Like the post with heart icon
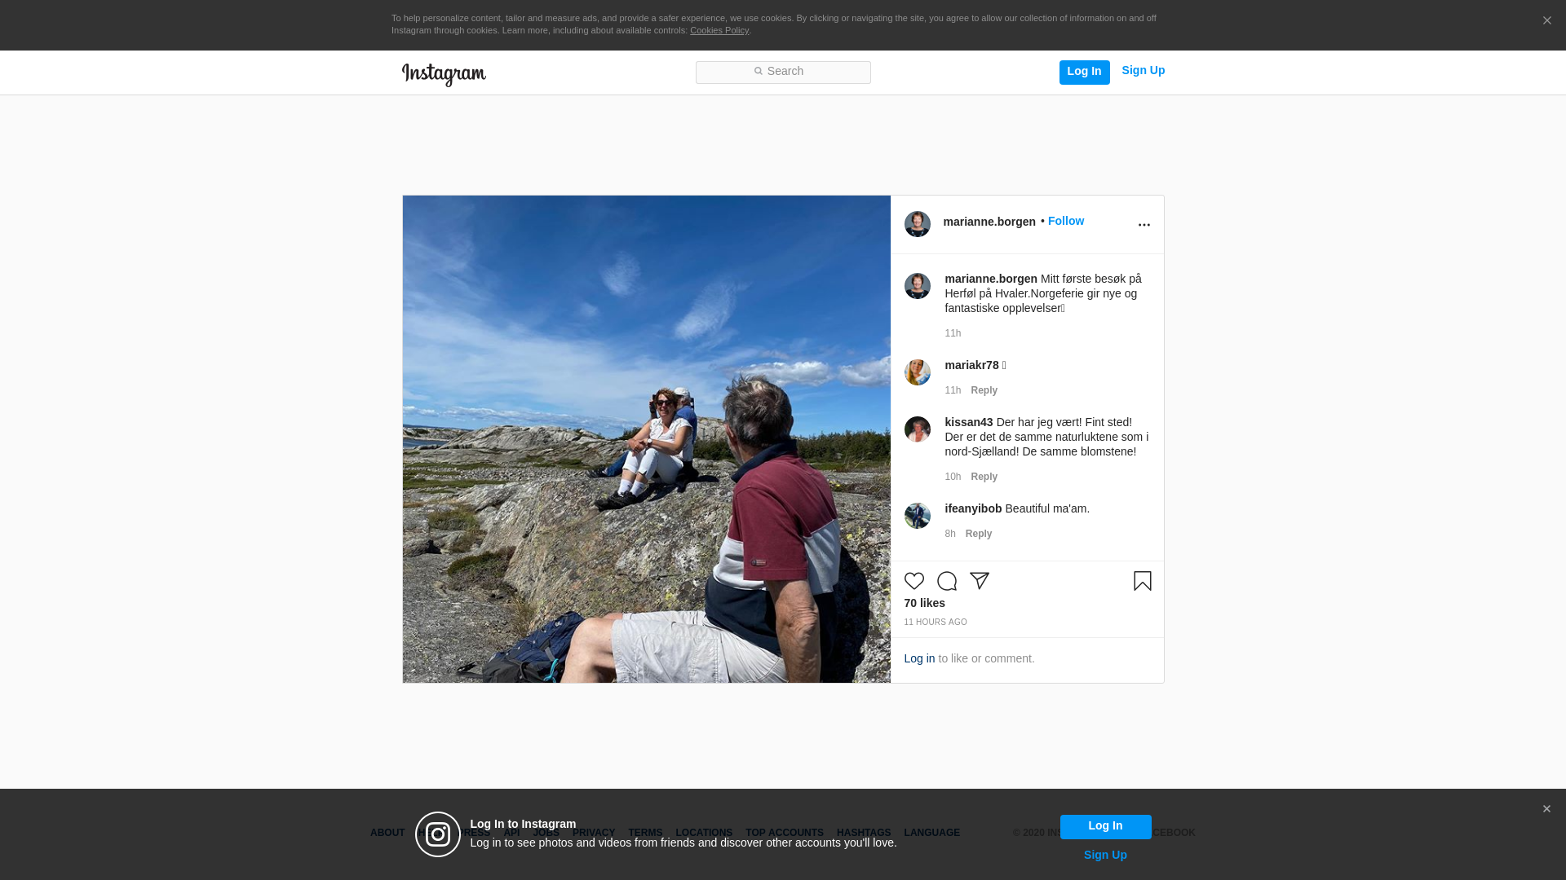 coord(913,581)
